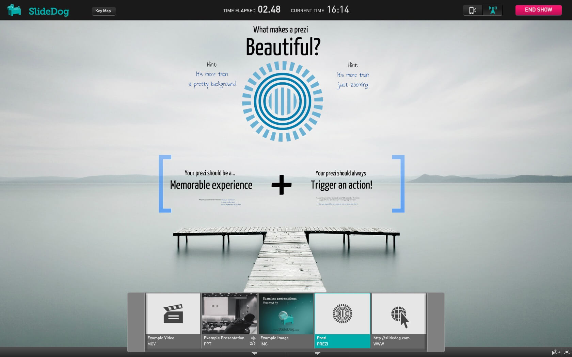Open the Key Map panel
Viewport: 572px width, 357px height.
(x=104, y=11)
